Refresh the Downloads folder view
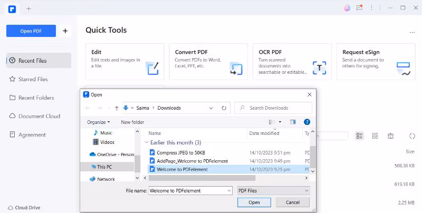Screen dimensions: 422x213 [x=224, y=108]
